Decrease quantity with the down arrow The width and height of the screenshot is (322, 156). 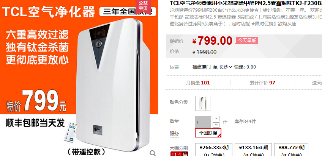(x=216, y=125)
